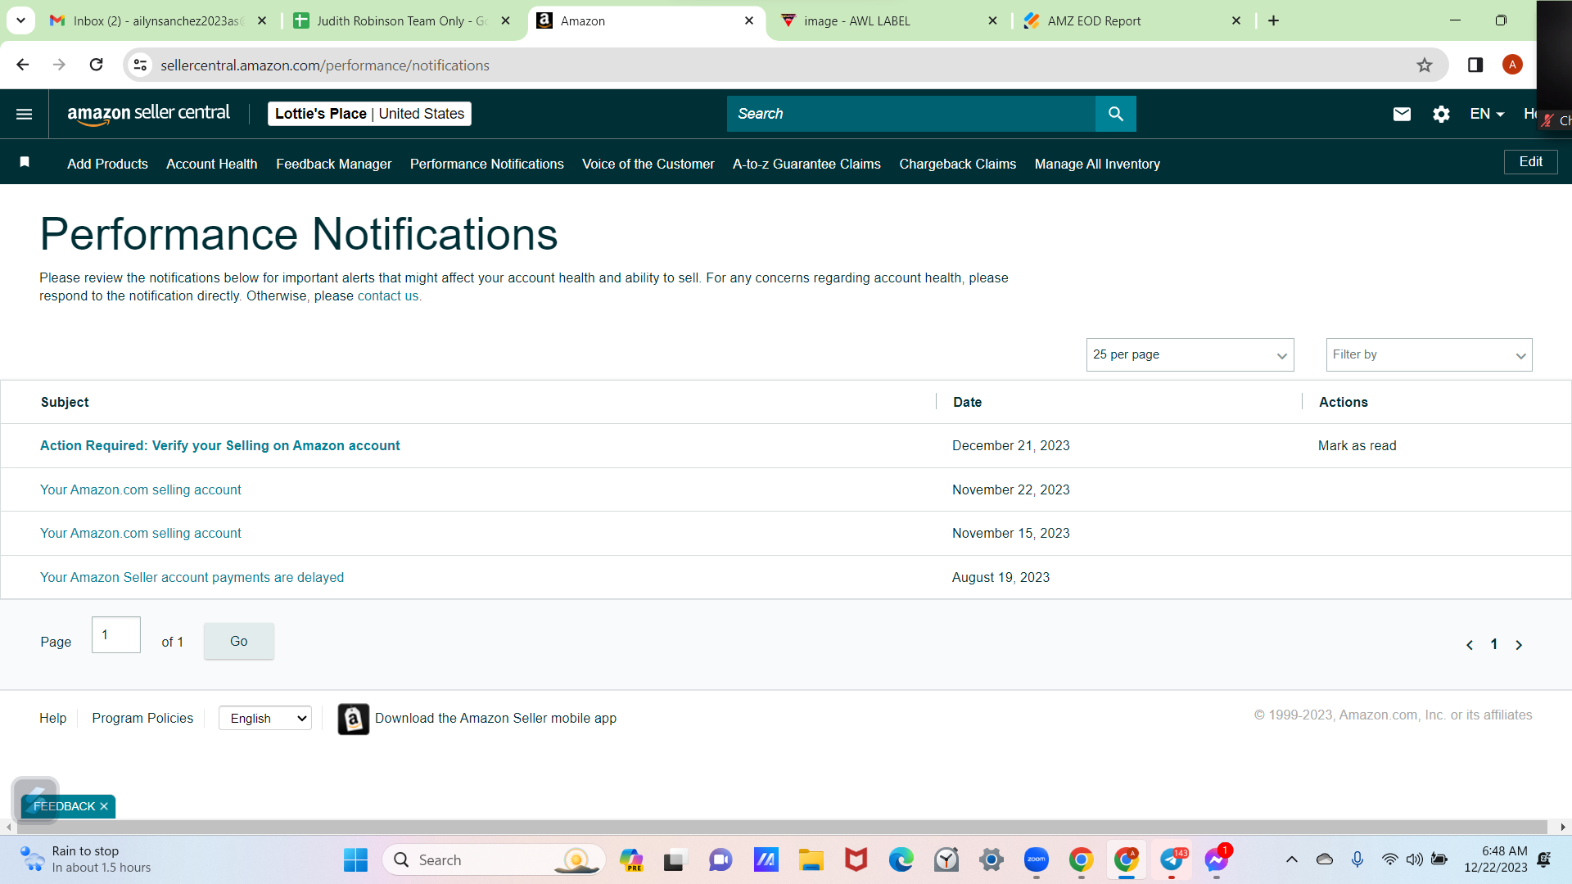Reload the current page
The width and height of the screenshot is (1572, 884).
point(96,65)
